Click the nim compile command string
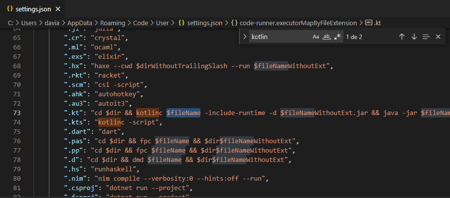The image size is (450, 198). point(179,179)
